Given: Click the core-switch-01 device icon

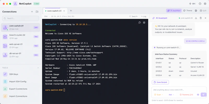Looking at the screenshot, I should click(5, 28).
